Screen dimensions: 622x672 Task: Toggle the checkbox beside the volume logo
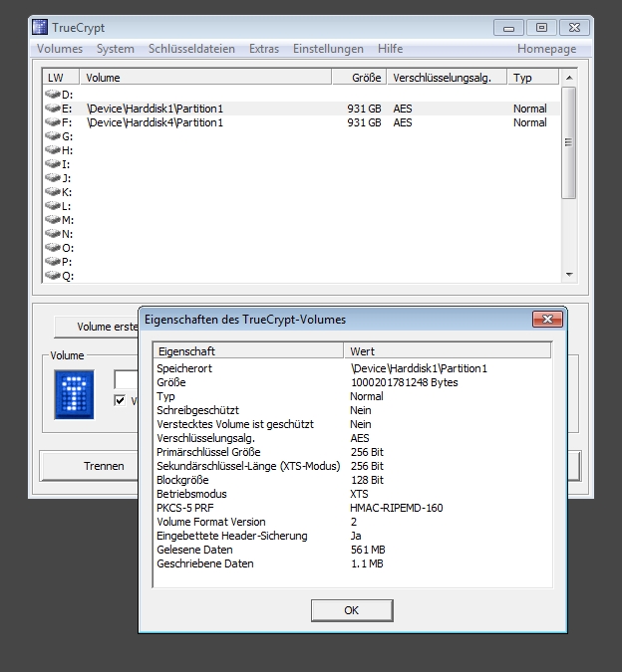pyautogui.click(x=120, y=400)
